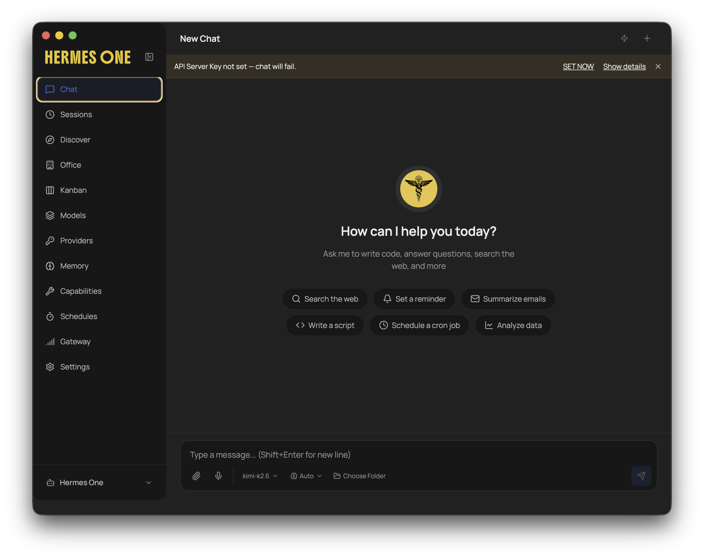Open Show details link in banner
The image size is (704, 558).
coord(624,66)
